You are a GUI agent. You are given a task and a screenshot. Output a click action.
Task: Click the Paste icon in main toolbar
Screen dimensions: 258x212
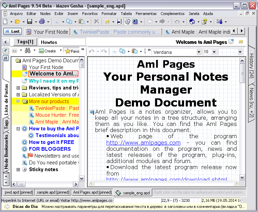pos(81,21)
